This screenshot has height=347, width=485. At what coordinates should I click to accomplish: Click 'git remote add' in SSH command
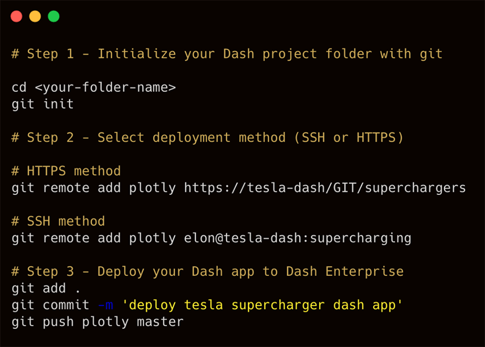click(x=66, y=238)
